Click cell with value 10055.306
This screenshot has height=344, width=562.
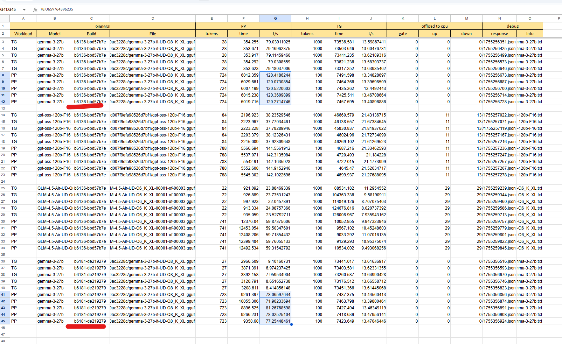click(243, 301)
